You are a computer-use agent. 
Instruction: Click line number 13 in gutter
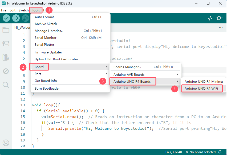point(23,105)
